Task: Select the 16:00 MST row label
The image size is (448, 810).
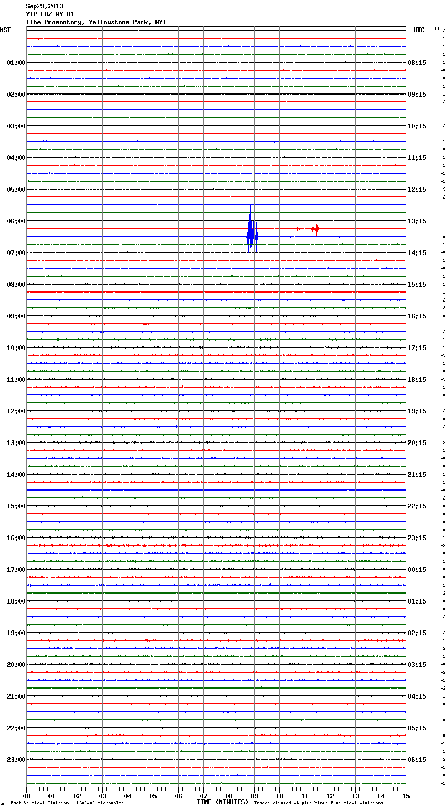Action: (16, 538)
